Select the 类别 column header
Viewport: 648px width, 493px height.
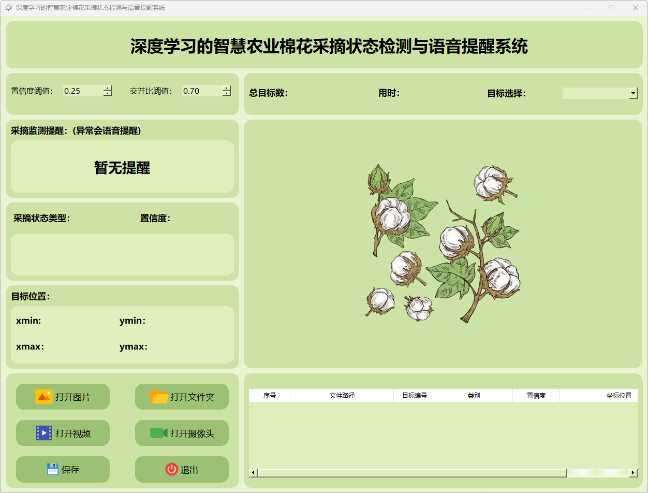point(474,396)
